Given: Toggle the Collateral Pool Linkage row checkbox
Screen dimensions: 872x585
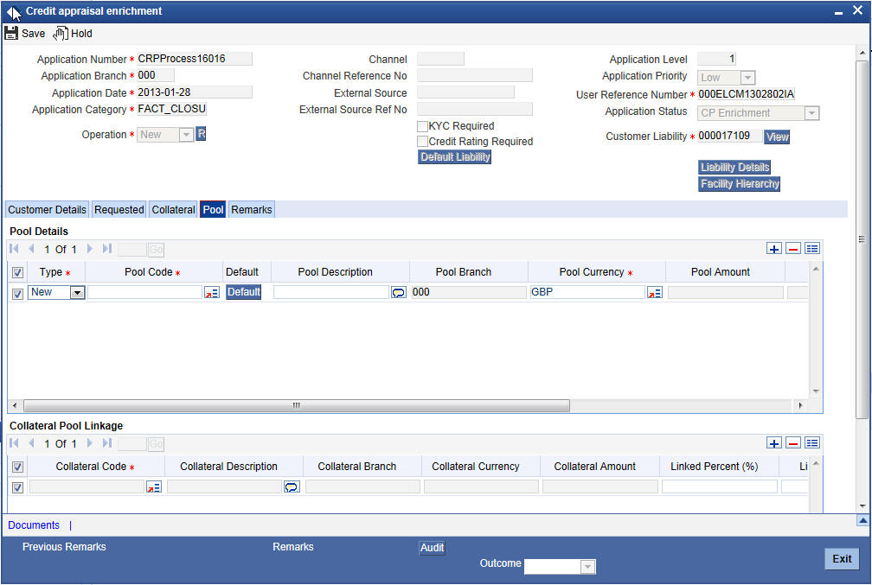Looking at the screenshot, I should click(x=18, y=487).
